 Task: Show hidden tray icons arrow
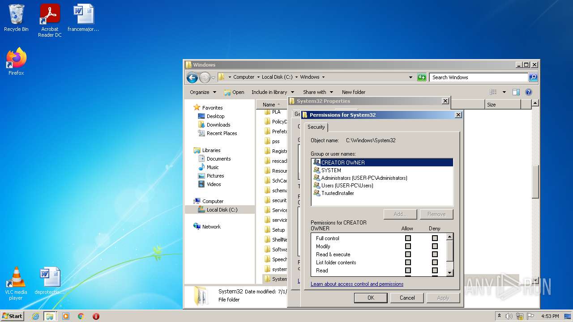(x=499, y=316)
